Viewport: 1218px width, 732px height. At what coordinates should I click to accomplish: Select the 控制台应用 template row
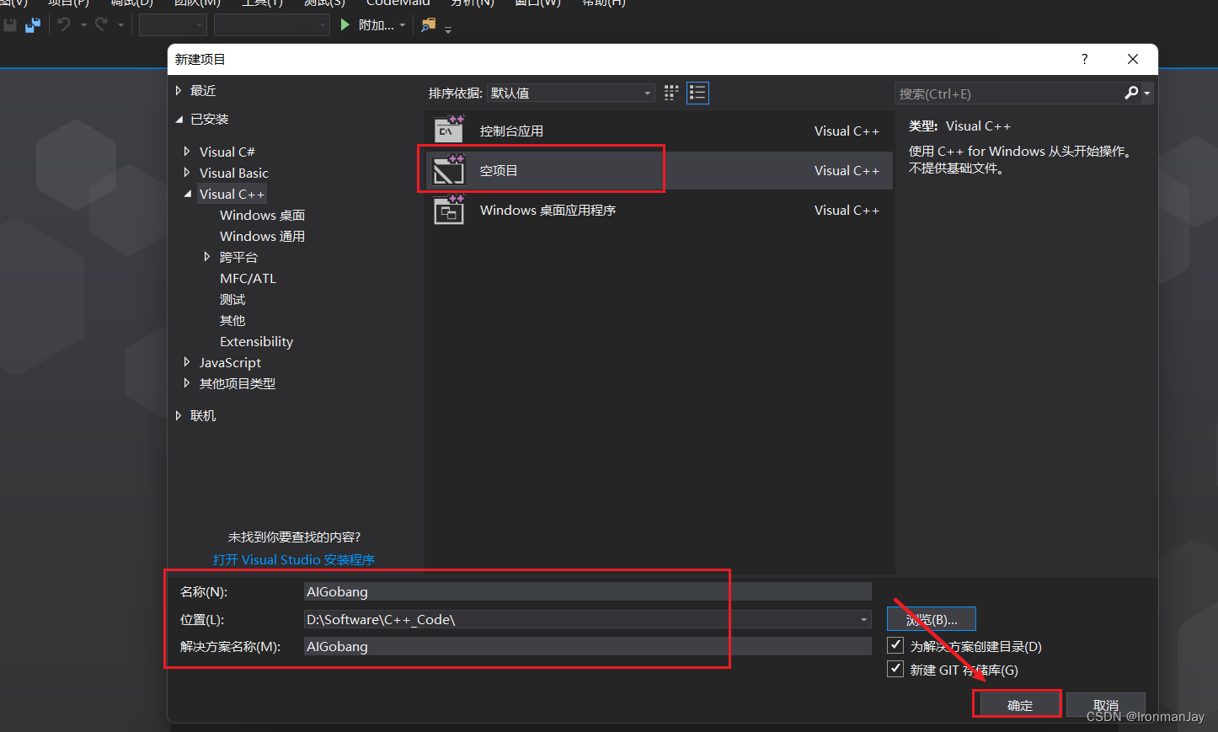[x=659, y=131]
